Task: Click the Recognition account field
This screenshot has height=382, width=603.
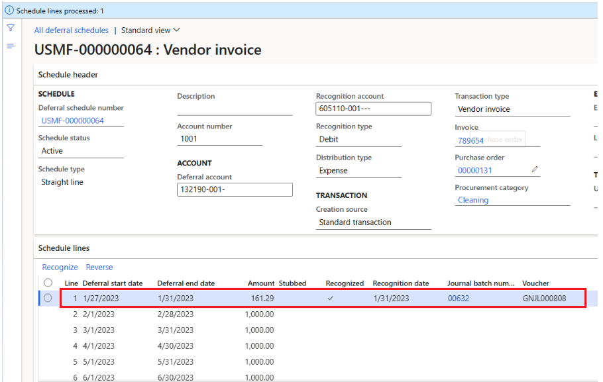Action: pos(373,109)
